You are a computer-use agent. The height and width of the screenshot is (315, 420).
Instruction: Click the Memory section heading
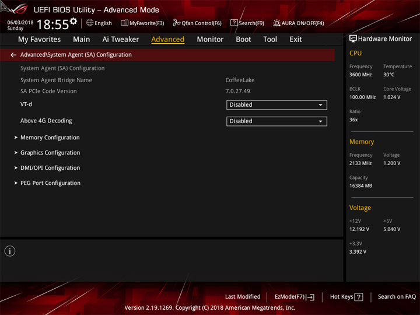[x=362, y=142]
